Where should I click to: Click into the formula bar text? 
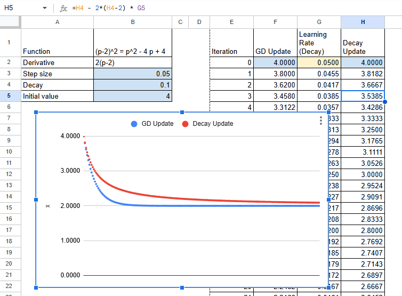(x=213, y=9)
